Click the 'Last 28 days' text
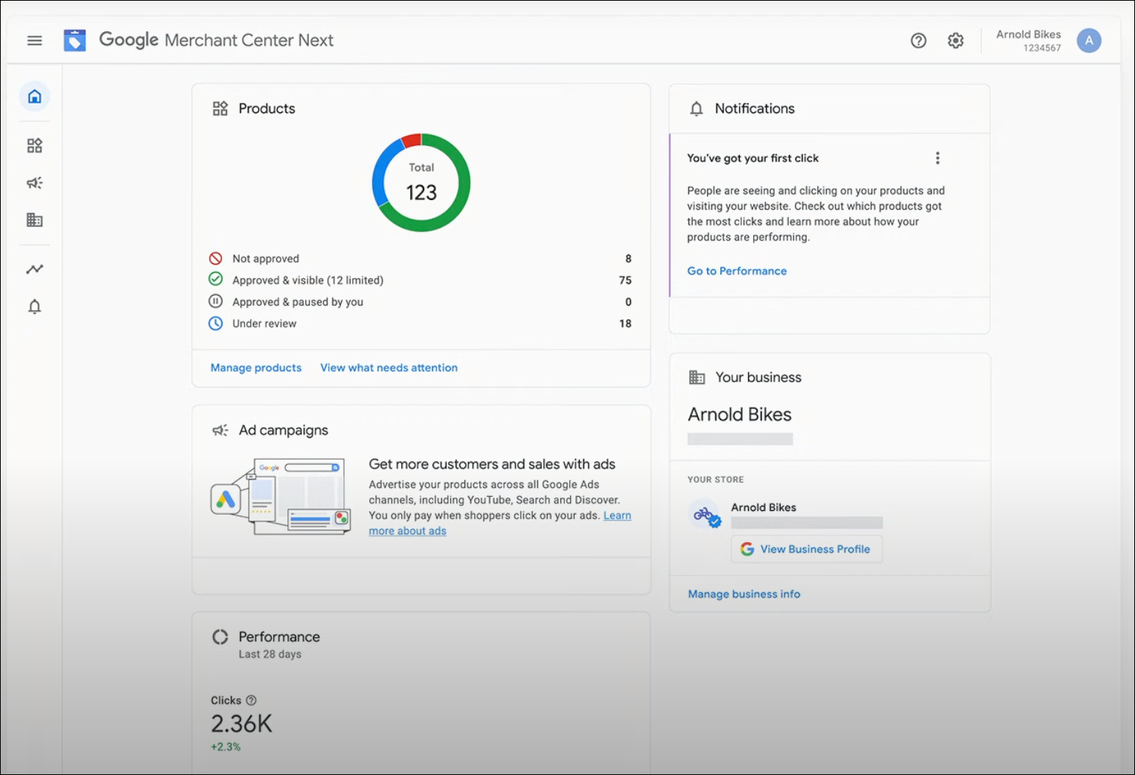Image resolution: width=1135 pixels, height=775 pixels. pos(270,655)
